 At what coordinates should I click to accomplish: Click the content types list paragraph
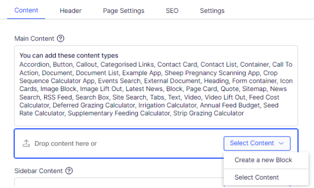(x=156, y=89)
